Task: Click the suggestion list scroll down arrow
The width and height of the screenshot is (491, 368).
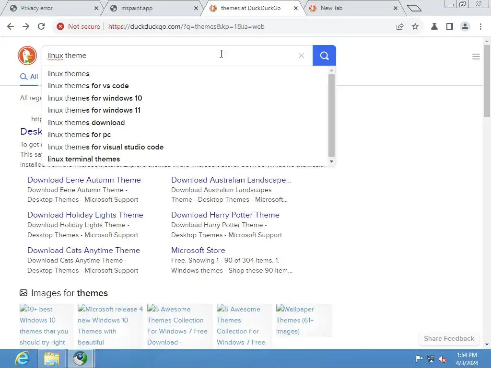Action: (x=332, y=161)
